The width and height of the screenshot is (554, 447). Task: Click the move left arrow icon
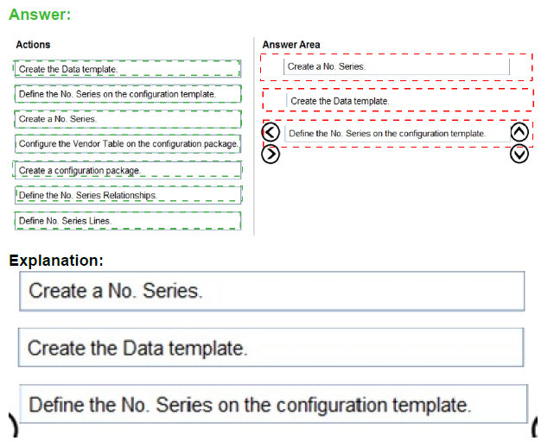(271, 132)
